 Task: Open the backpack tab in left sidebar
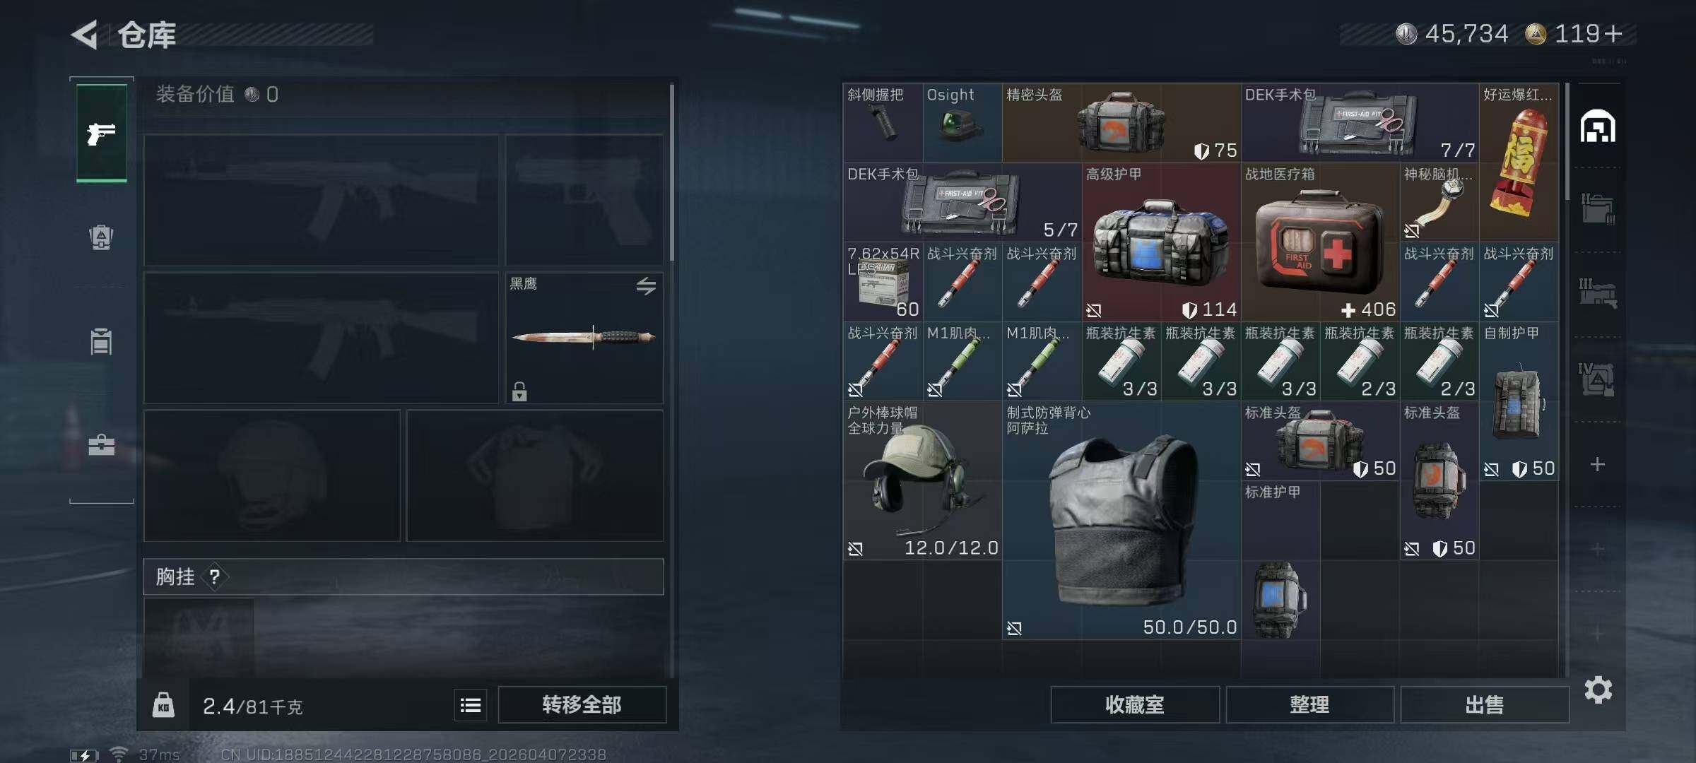(102, 237)
